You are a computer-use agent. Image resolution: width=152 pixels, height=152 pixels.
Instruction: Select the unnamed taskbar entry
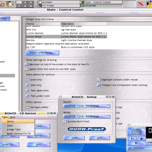pyautogui.click(x=101, y=6)
